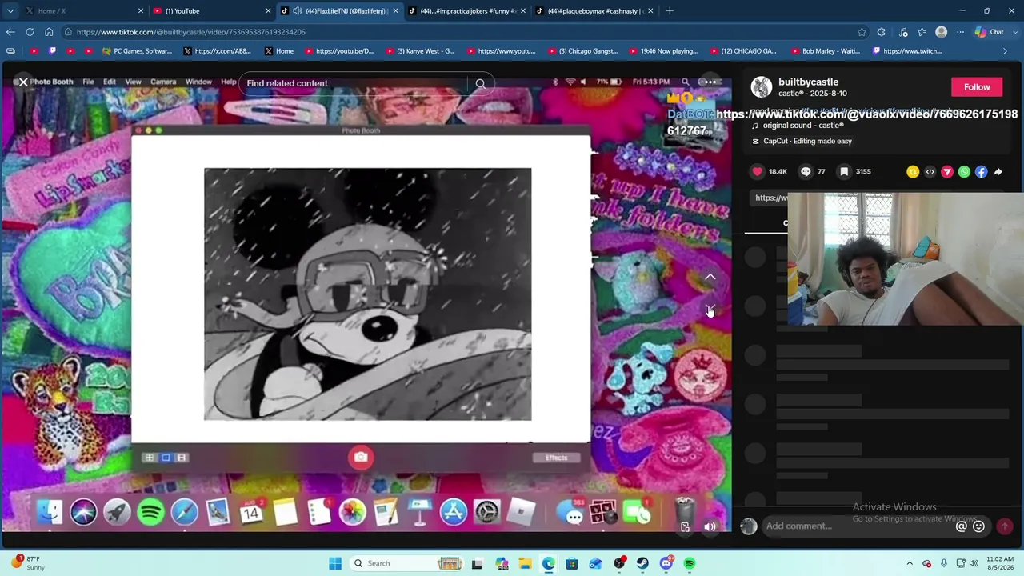Open the browser profile avatar

tap(941, 32)
